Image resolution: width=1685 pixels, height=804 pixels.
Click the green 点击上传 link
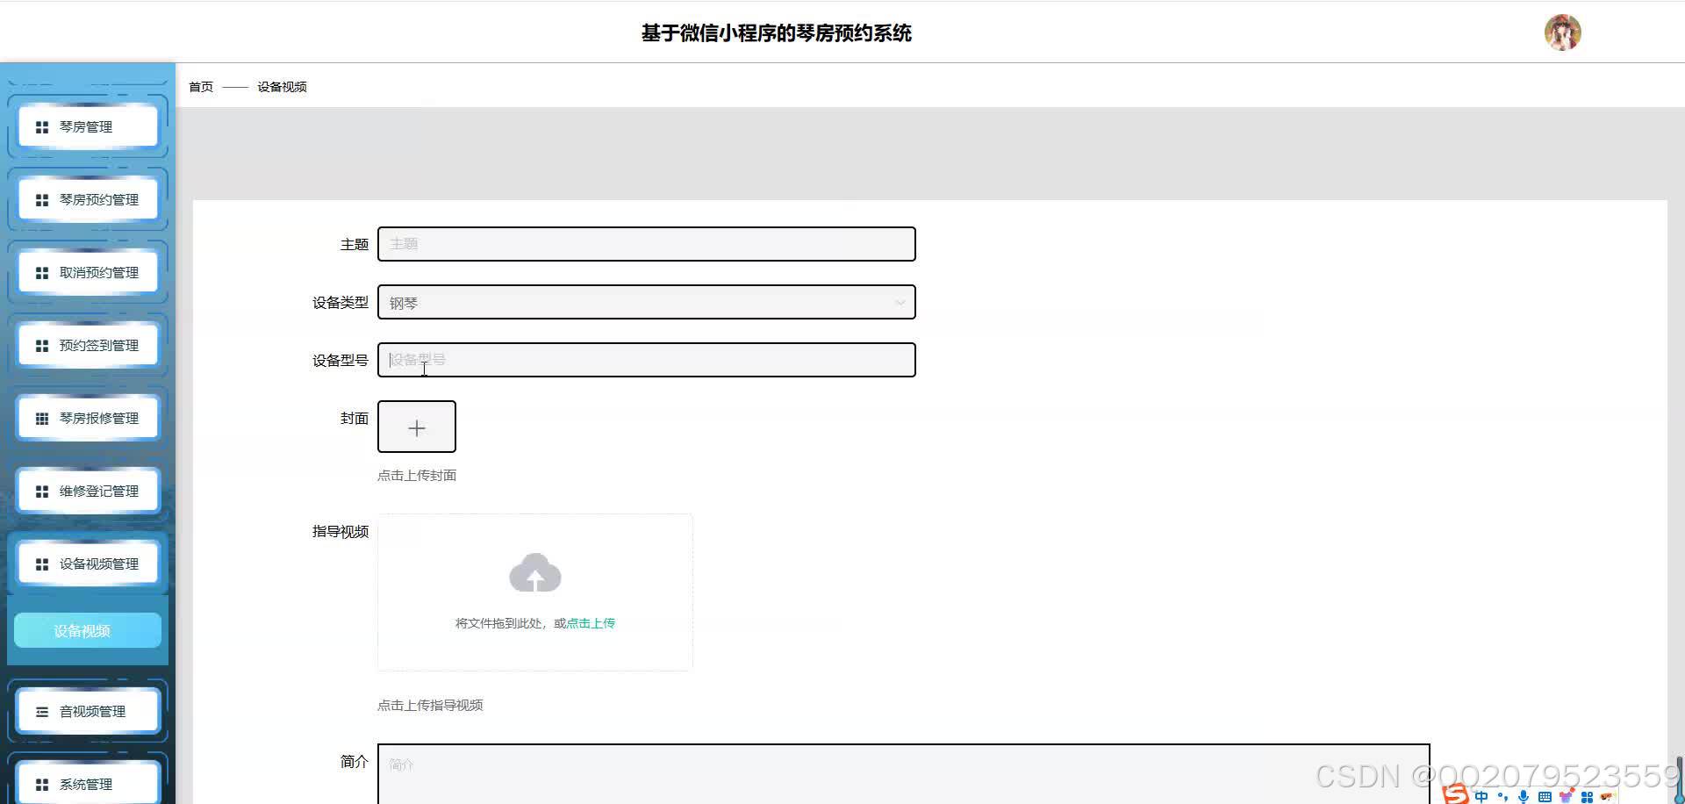(589, 622)
